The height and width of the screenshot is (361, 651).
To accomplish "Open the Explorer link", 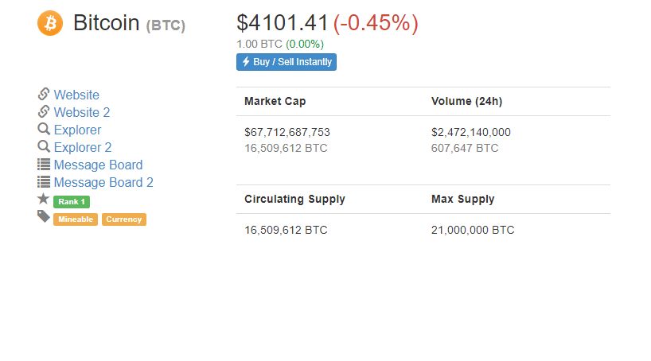I will [78, 130].
